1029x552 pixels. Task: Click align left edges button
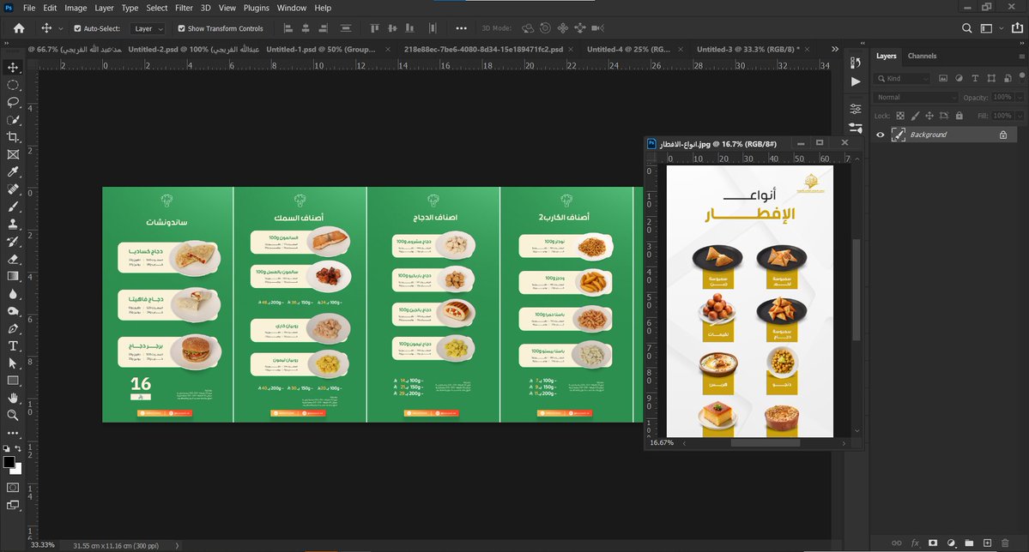pos(288,28)
